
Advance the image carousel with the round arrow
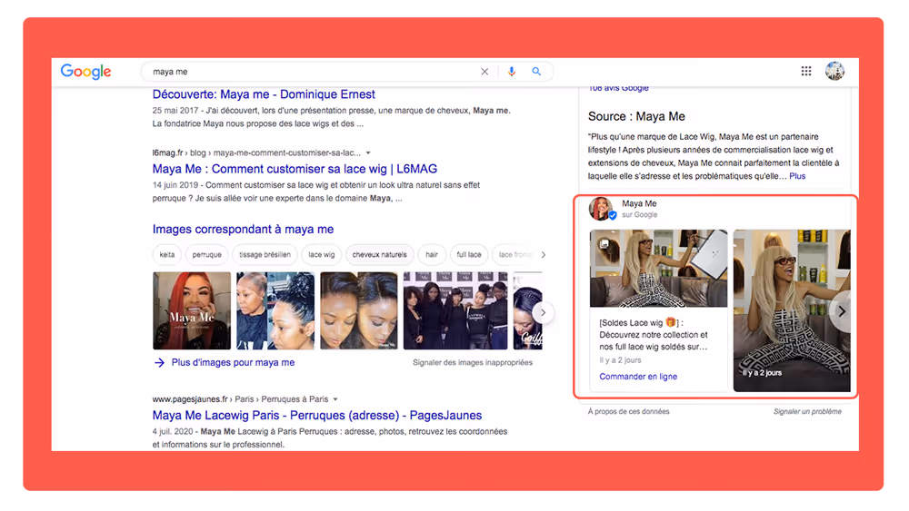pyautogui.click(x=544, y=312)
